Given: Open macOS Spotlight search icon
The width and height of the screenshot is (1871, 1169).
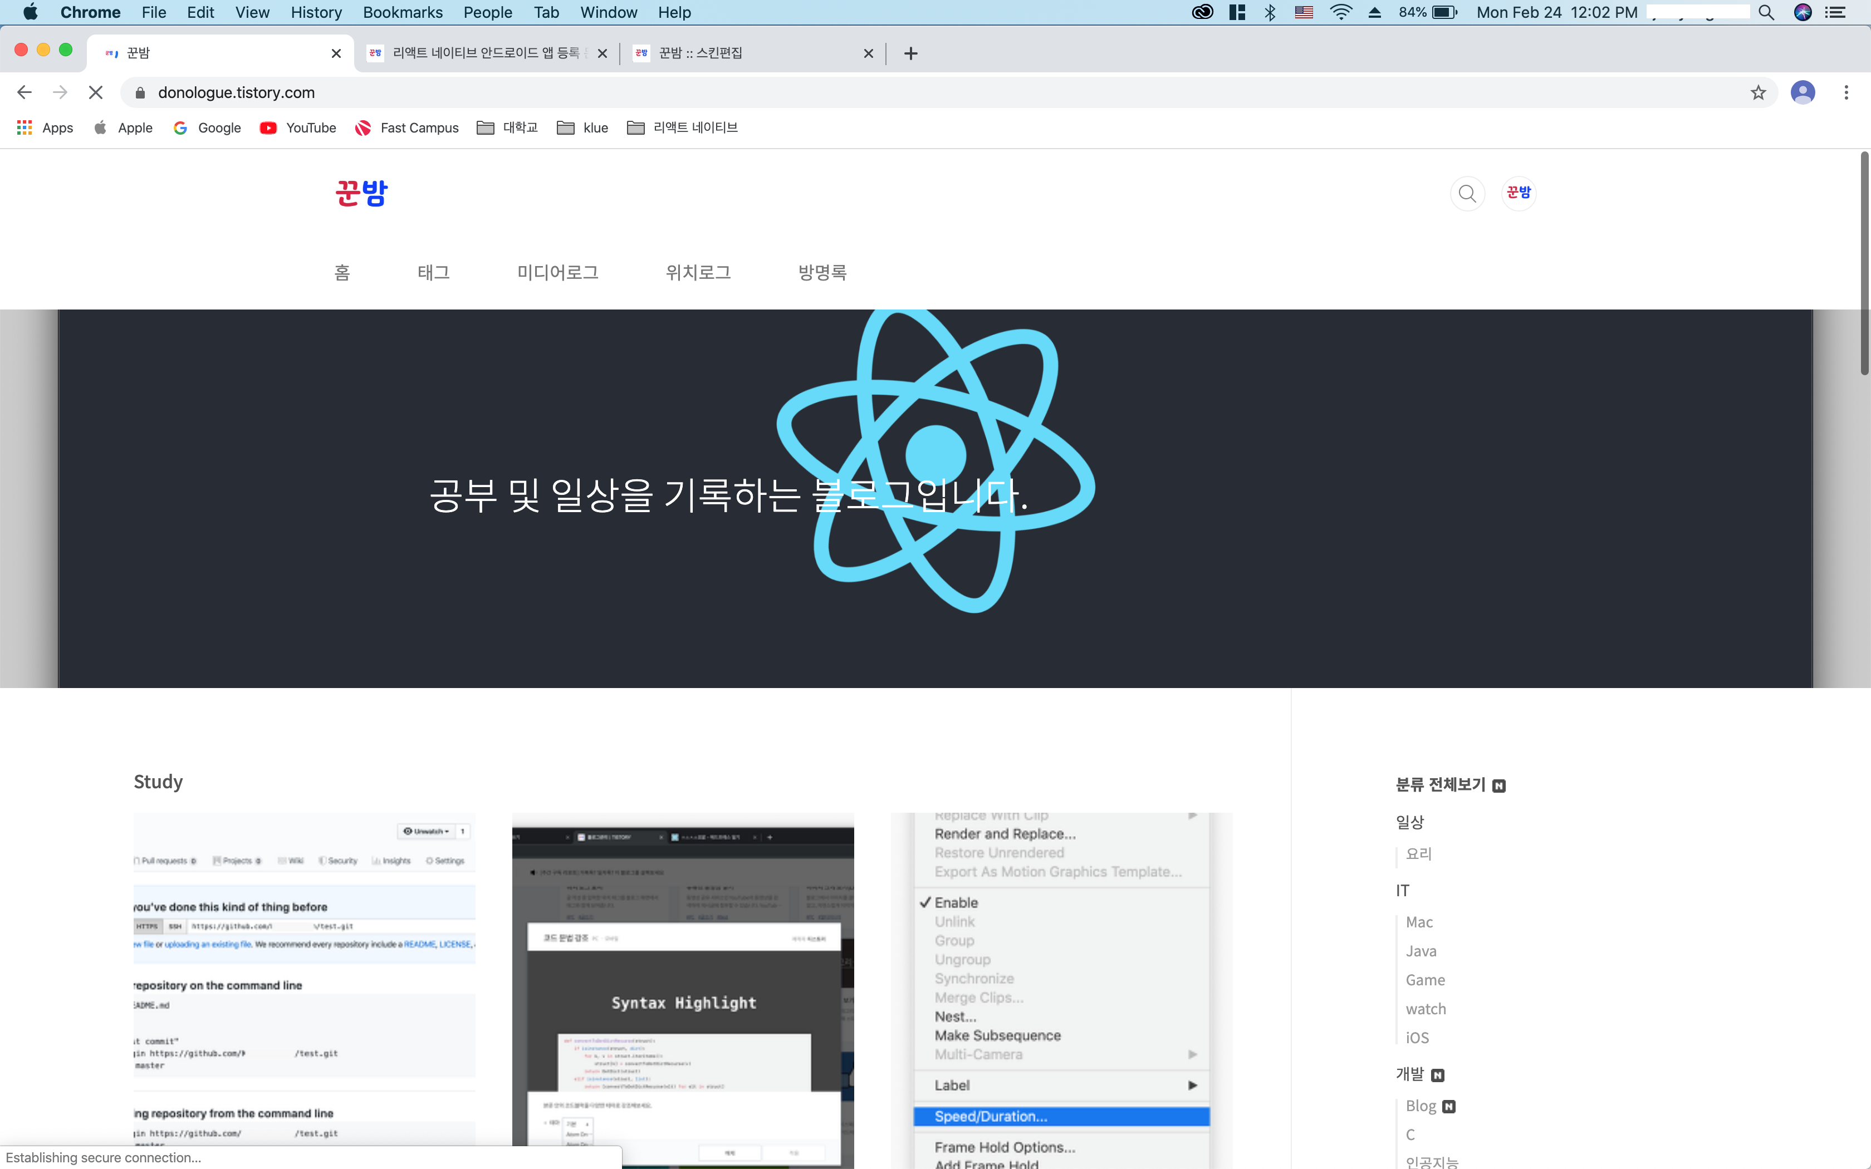Looking at the screenshot, I should [1766, 12].
